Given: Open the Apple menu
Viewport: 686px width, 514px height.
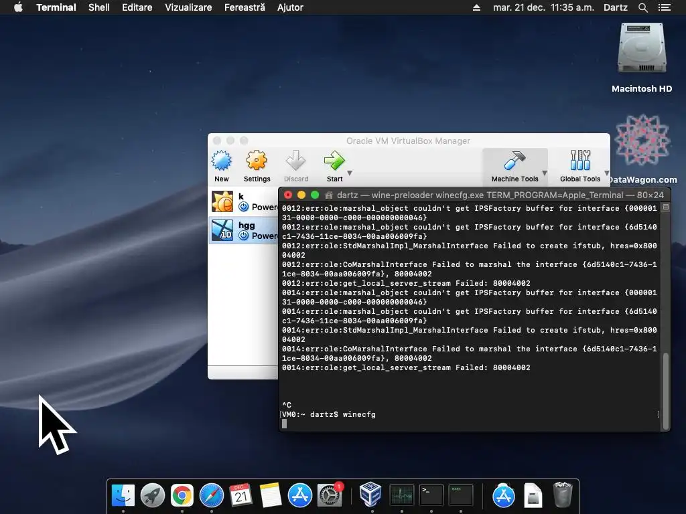Looking at the screenshot, I should pyautogui.click(x=18, y=7).
